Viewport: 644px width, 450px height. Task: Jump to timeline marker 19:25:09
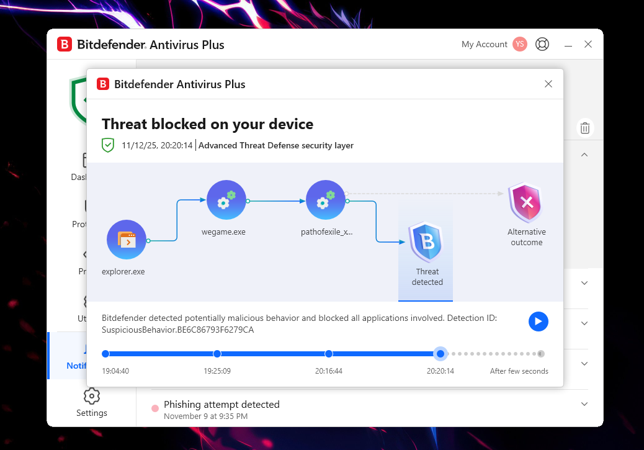click(x=217, y=354)
